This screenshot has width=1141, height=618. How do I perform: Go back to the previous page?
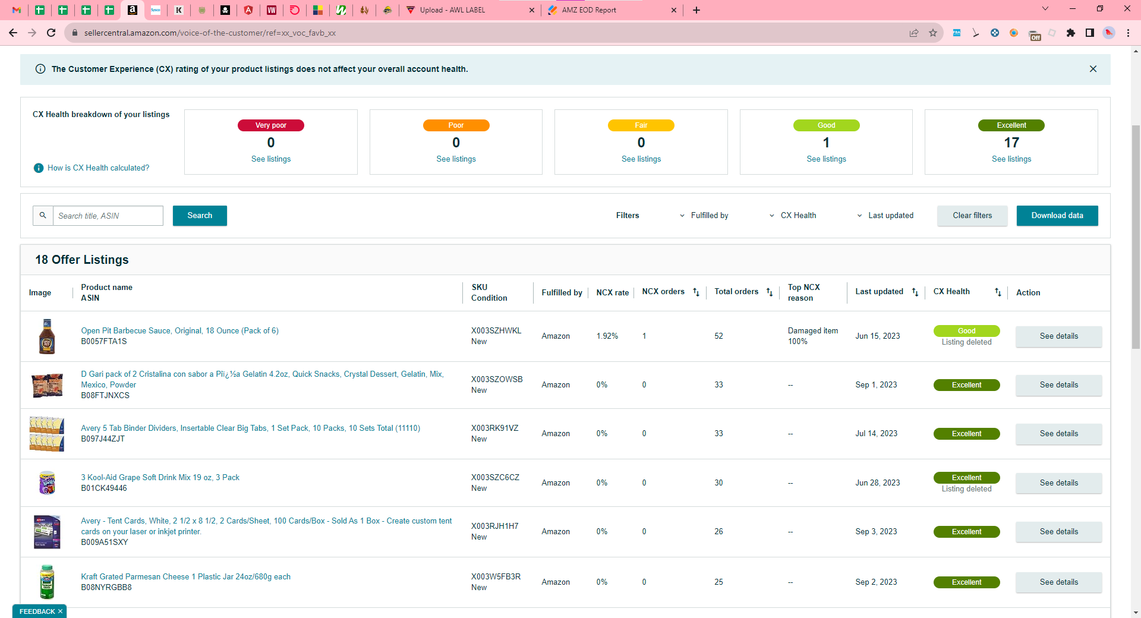pos(13,33)
